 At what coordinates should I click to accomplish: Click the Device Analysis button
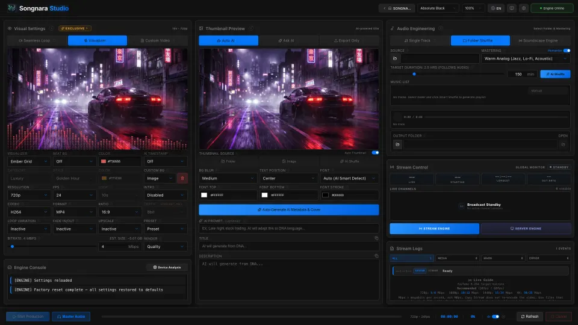pyautogui.click(x=167, y=267)
